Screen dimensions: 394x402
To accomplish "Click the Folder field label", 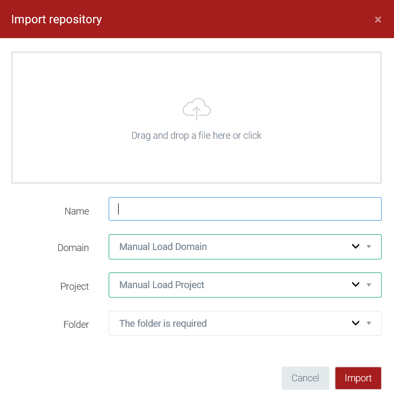I will click(76, 324).
